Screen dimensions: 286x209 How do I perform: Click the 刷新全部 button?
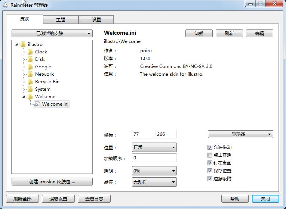pos(22,199)
